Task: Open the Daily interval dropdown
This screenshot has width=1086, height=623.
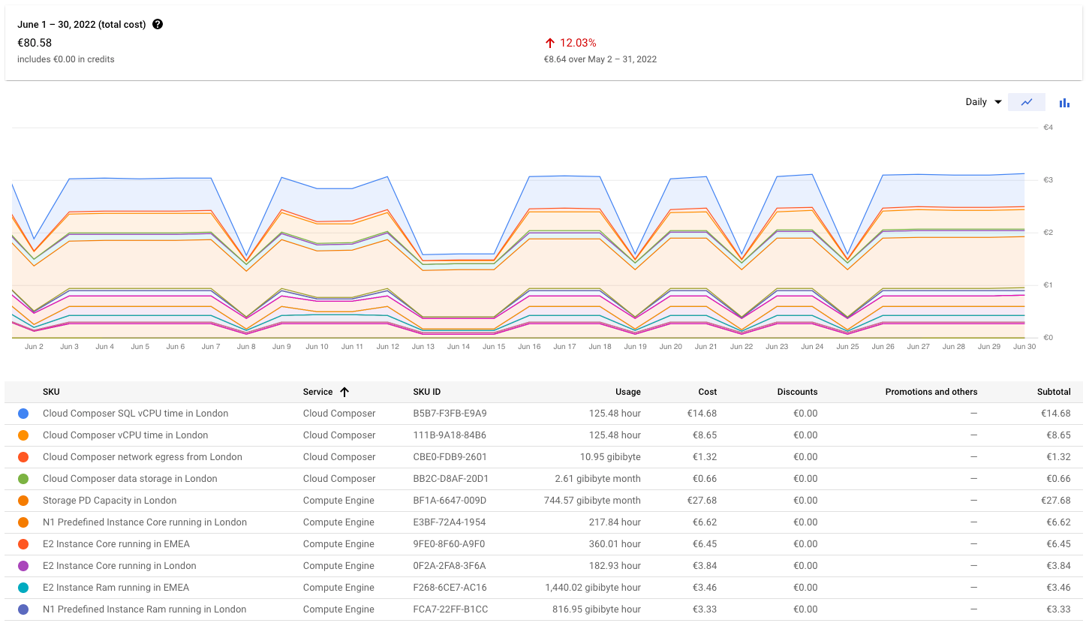Action: [x=983, y=101]
